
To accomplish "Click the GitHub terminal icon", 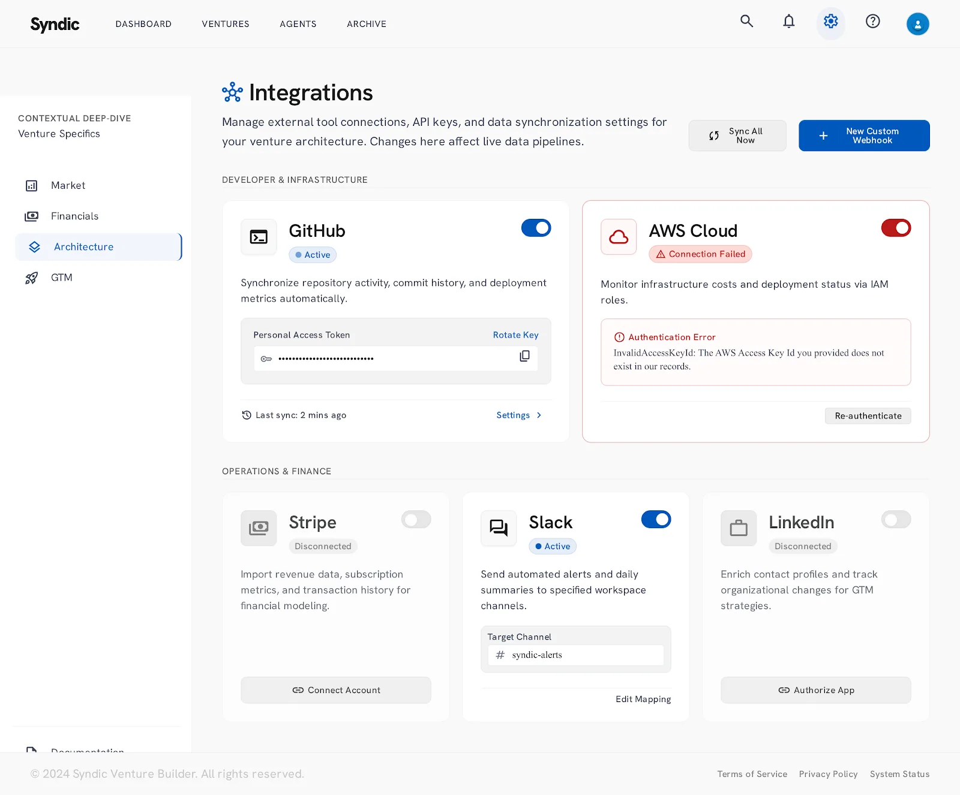I will click(x=259, y=237).
